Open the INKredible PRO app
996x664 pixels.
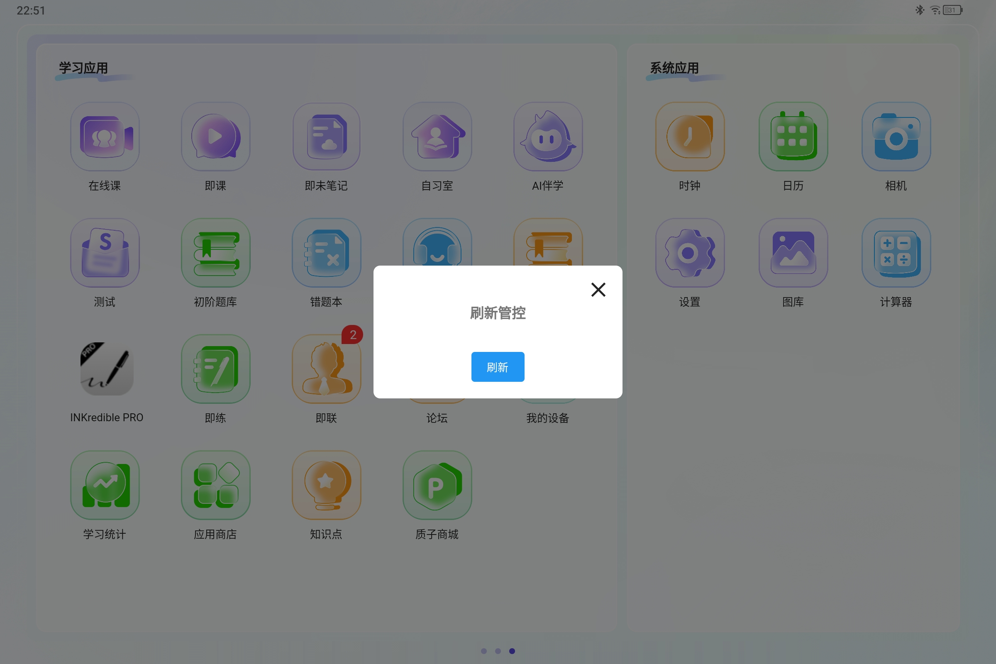(107, 369)
